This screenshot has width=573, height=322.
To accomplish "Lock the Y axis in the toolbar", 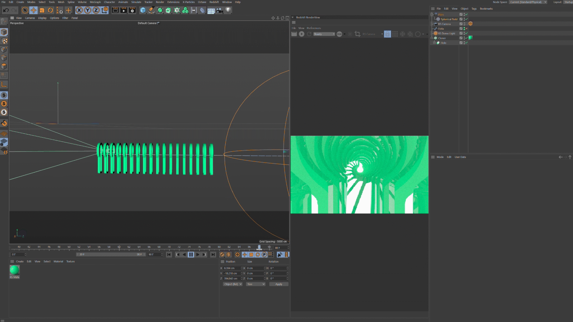I will [x=87, y=10].
